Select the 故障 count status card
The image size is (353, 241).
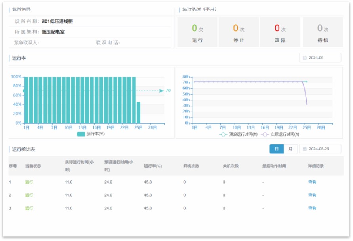coord(280,32)
